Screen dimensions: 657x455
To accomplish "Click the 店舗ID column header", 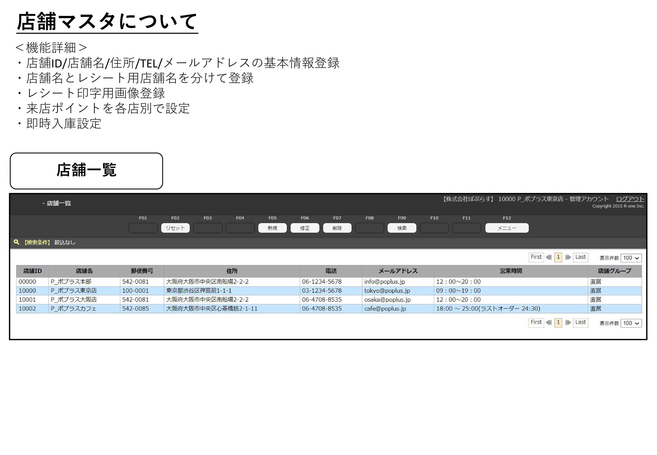I will pyautogui.click(x=32, y=271).
